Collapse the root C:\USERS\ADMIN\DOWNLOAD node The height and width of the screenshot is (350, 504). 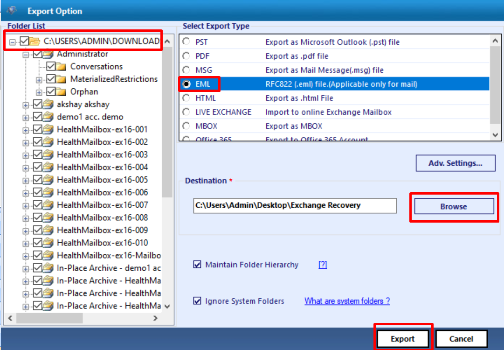[13, 42]
